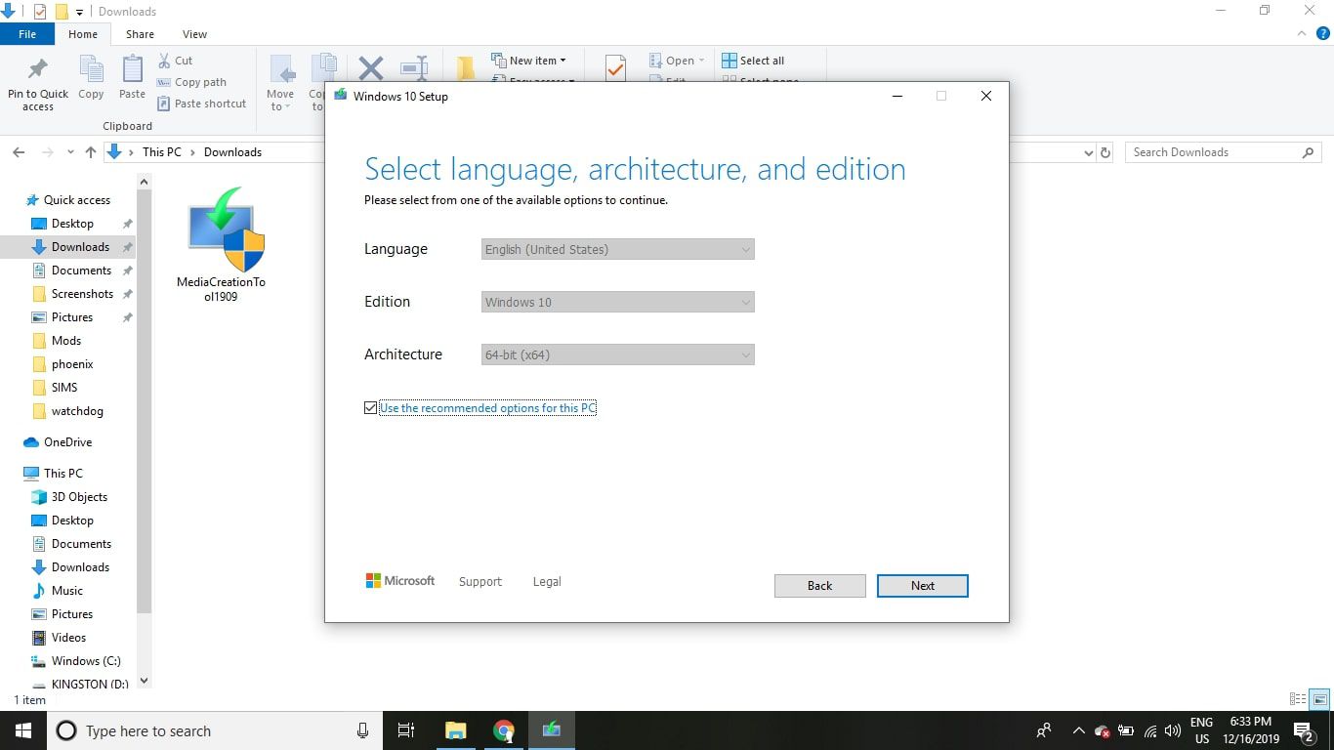Screen dimensions: 1334x750
Task: Click the Rename icon in the ribbon
Action: tap(415, 68)
